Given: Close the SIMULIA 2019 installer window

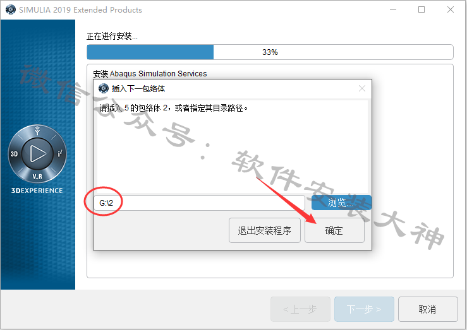Looking at the screenshot, I should pos(451,10).
